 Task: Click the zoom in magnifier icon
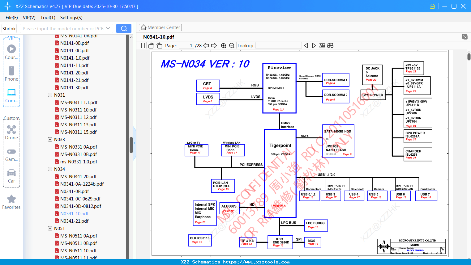pyautogui.click(x=224, y=46)
